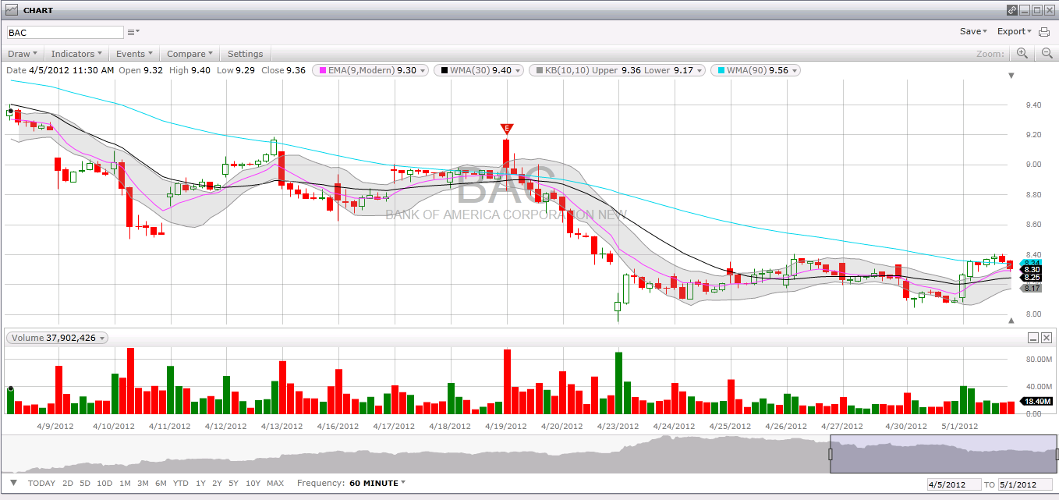This screenshot has width=1059, height=500.
Task: Click the 4/19/2012 date label
Action: pyautogui.click(x=506, y=427)
